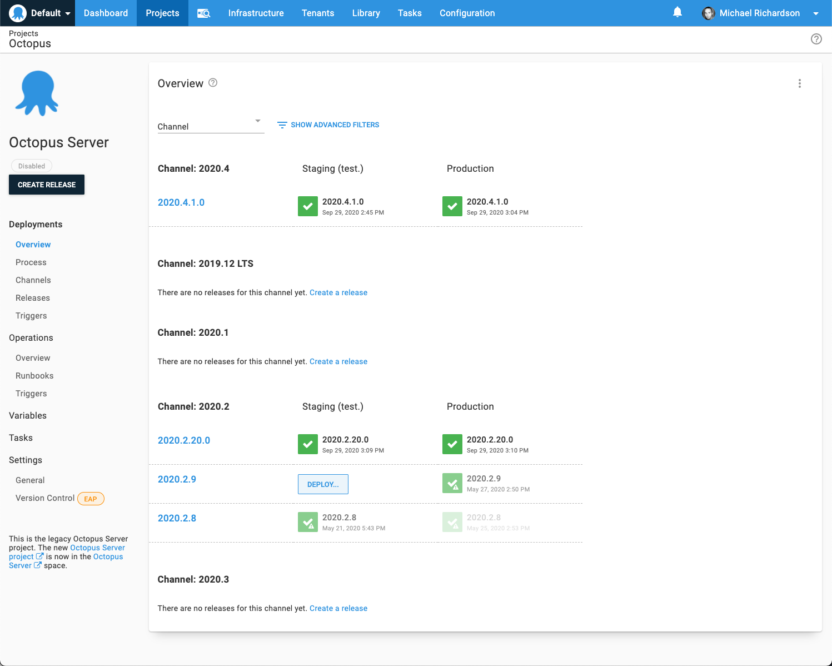Click the EAP badge next to Version Control
Viewport: 832px width, 666px height.
pos(91,499)
